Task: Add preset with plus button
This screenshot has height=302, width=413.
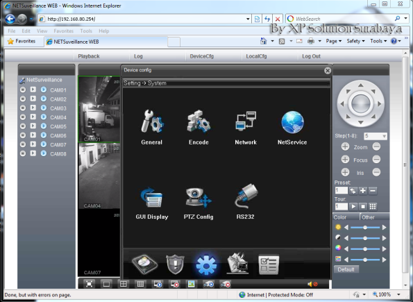Action: point(363,190)
